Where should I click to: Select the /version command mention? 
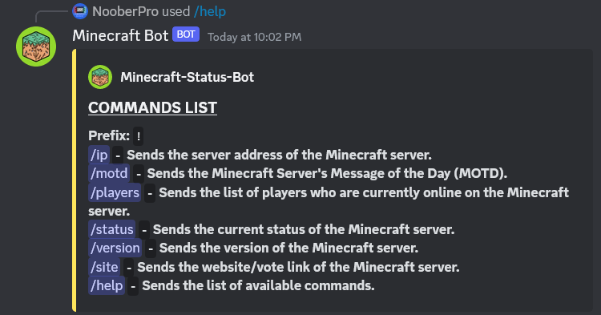click(x=115, y=248)
